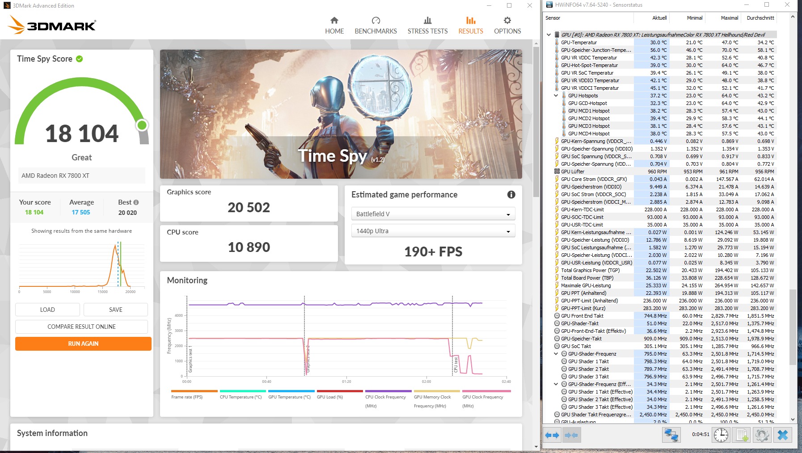Click the thermometer icon beside GPU-Temperatur

click(x=557, y=42)
